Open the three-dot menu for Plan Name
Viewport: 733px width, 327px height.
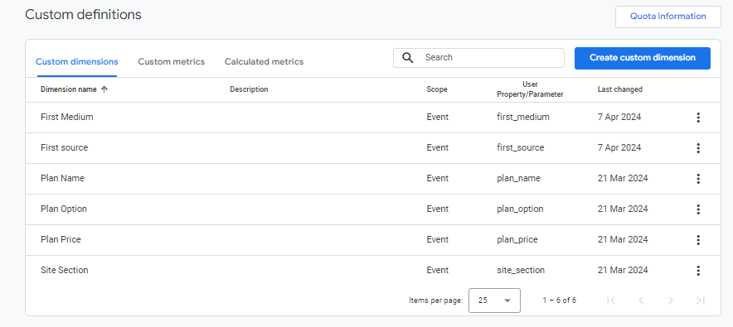click(698, 179)
